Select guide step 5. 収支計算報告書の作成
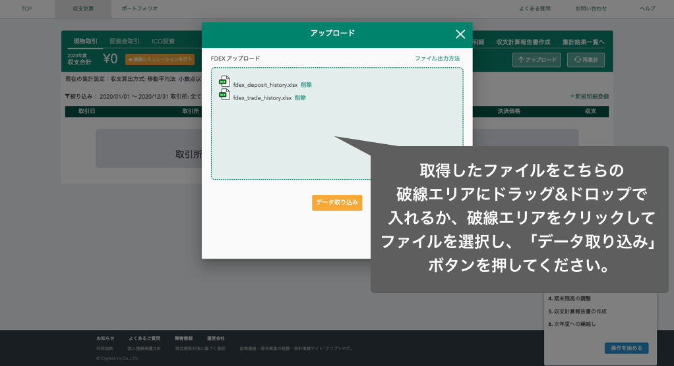This screenshot has width=674, height=366. (x=577, y=311)
